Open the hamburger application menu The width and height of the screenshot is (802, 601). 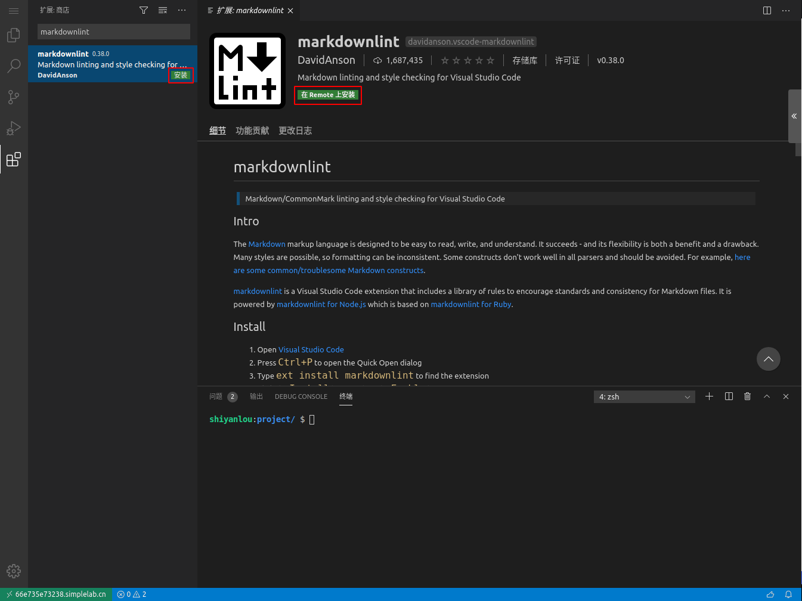14,11
